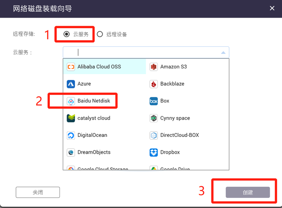Viewport: 282px width, 208px height.
Task: Pick Dropbox label
Action: pyautogui.click(x=170, y=152)
